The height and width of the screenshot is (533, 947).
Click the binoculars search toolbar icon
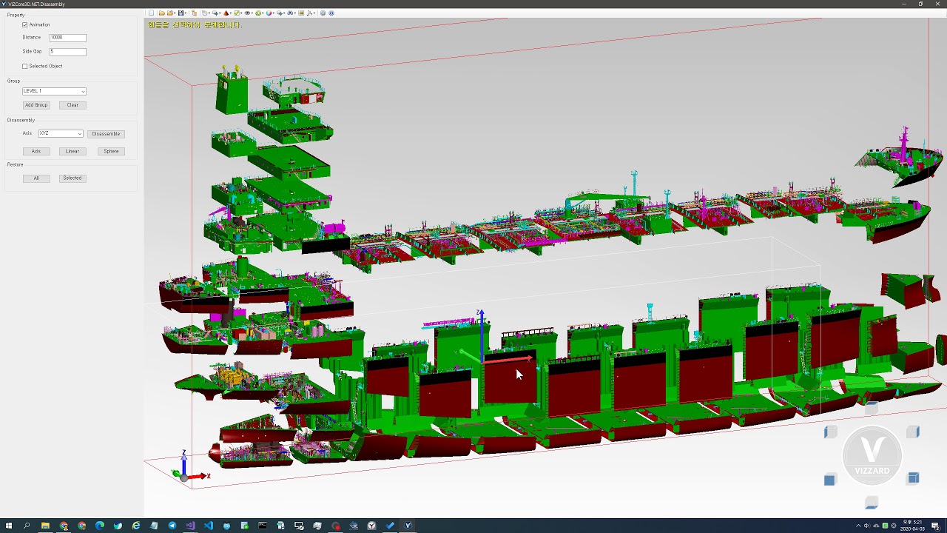[x=290, y=13]
